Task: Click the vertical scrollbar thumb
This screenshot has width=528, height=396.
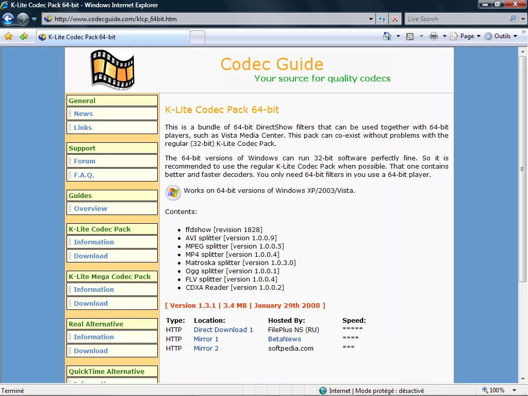Action: click(x=523, y=169)
